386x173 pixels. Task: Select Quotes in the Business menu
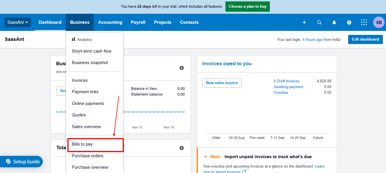tap(79, 115)
